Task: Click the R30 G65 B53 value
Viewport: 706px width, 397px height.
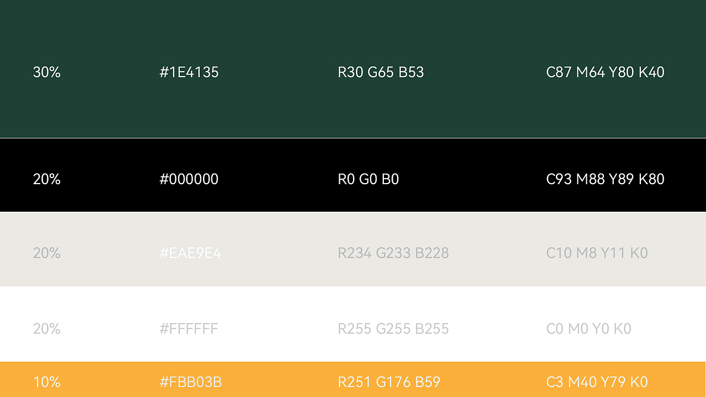Action: click(x=381, y=72)
